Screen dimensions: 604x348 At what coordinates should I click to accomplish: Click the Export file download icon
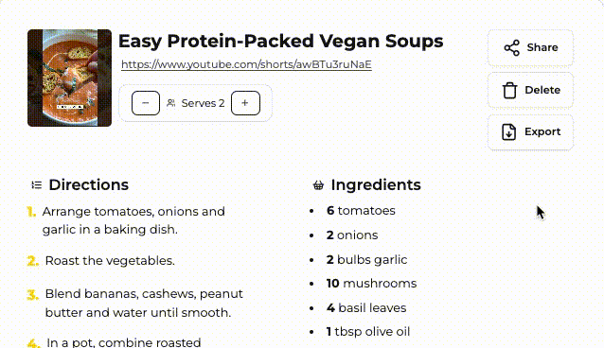tap(508, 132)
